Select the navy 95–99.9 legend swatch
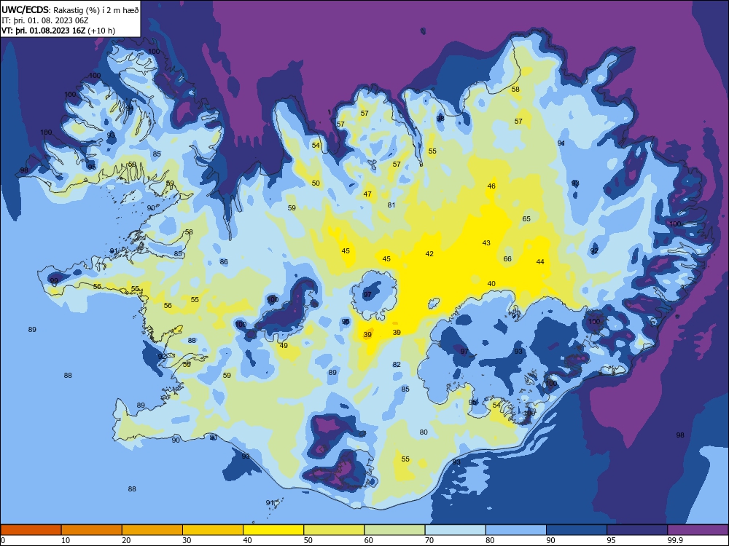Screen dimensions: 729x546 pos(637,530)
